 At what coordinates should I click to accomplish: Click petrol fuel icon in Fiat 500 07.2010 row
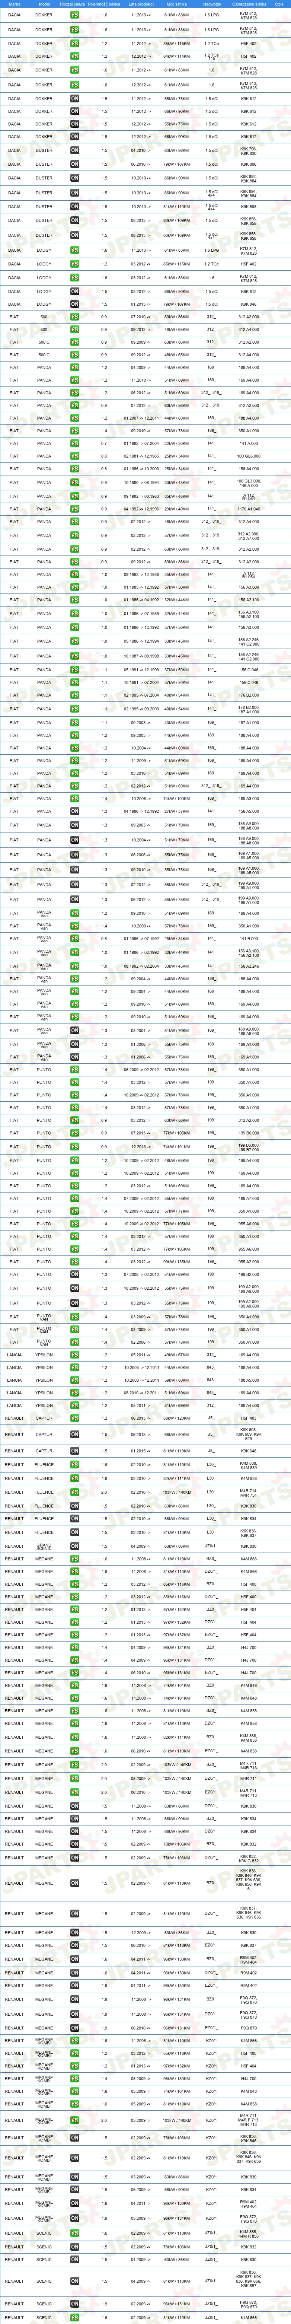point(75,317)
